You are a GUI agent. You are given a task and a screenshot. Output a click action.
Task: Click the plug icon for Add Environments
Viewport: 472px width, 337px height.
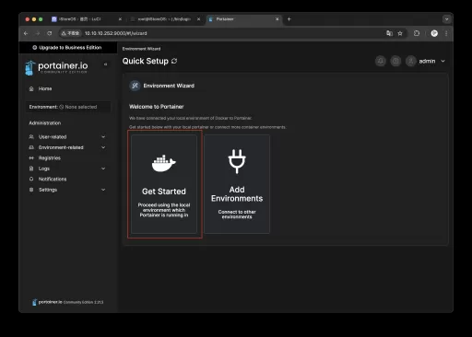pyautogui.click(x=237, y=161)
